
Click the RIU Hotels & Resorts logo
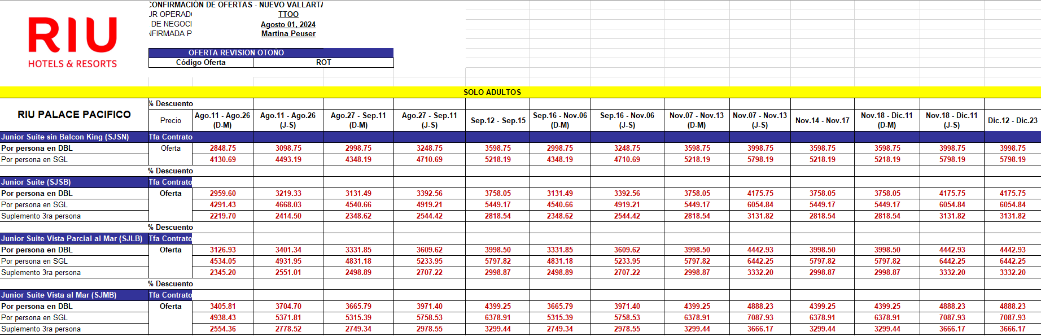pos(73,42)
